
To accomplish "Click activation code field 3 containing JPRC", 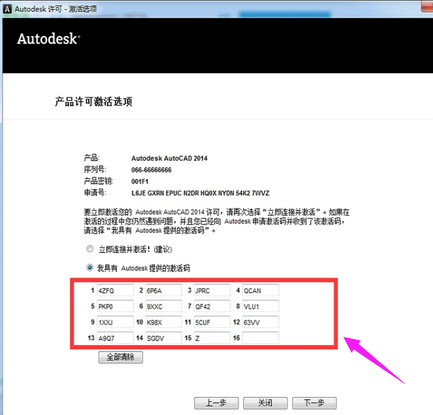I will pyautogui.click(x=212, y=290).
